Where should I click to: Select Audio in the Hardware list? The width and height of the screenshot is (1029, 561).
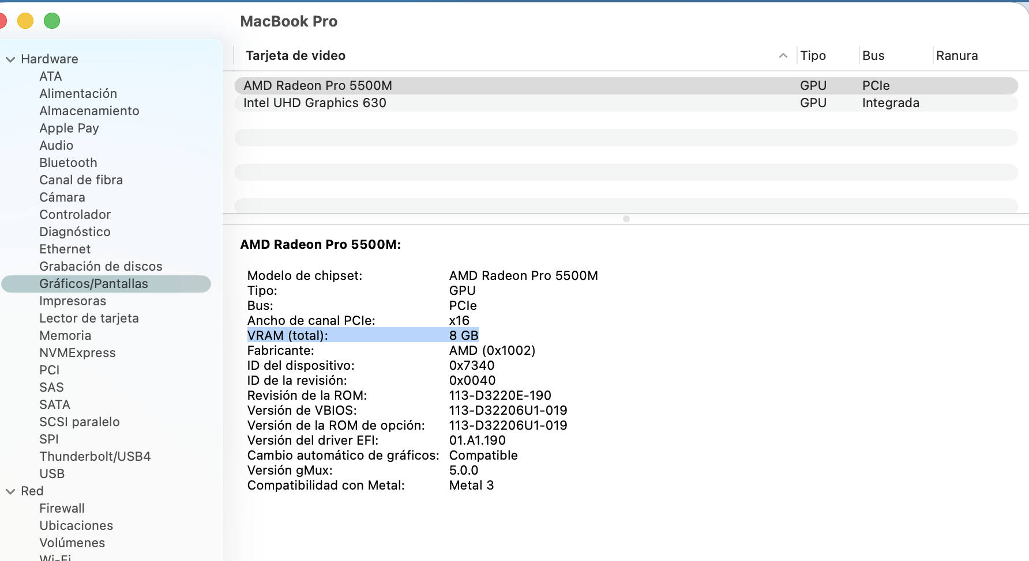tap(57, 145)
